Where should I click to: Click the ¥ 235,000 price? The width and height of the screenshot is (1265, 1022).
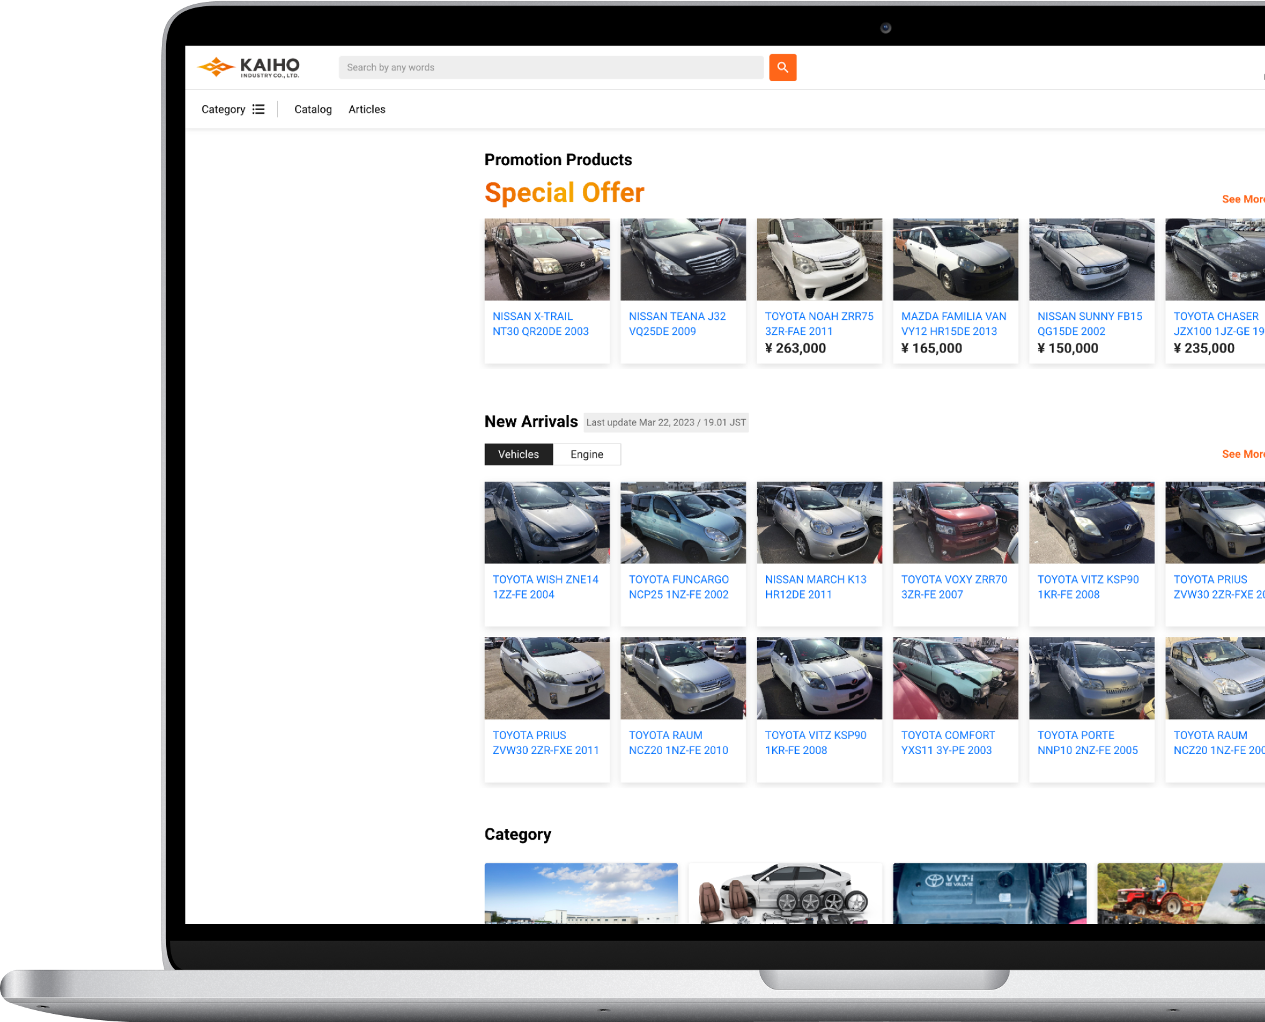[x=1204, y=349]
